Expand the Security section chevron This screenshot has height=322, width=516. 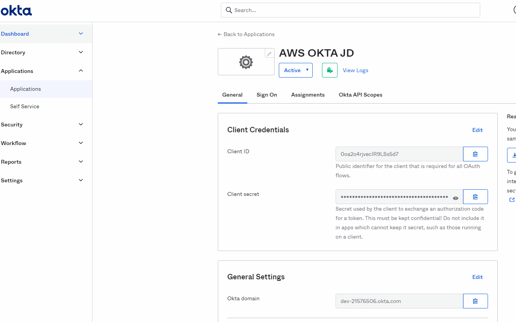81,125
